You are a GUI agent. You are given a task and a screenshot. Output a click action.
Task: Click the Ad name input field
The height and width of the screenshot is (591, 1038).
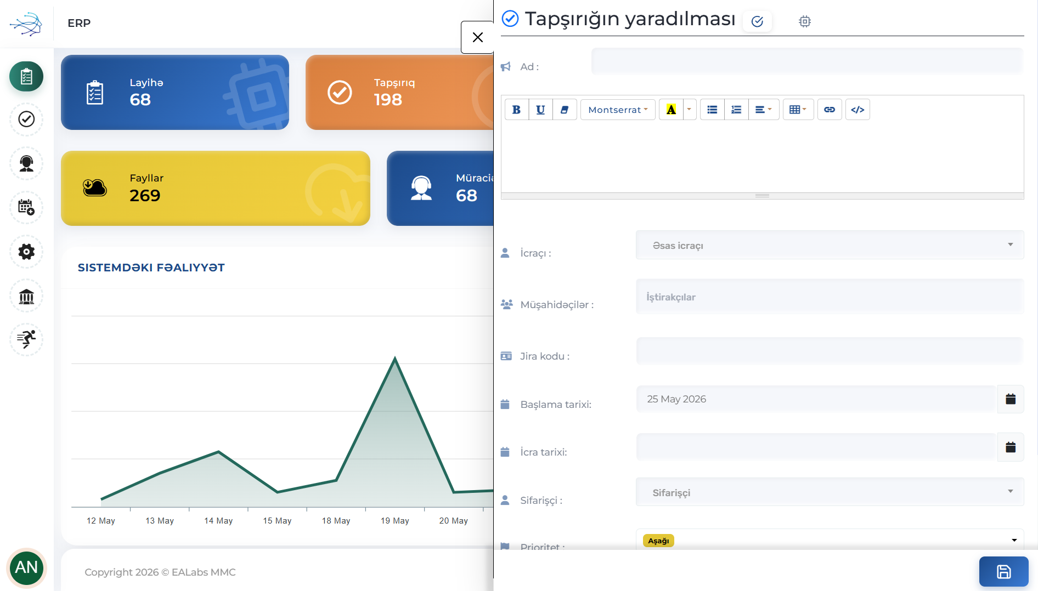(807, 61)
